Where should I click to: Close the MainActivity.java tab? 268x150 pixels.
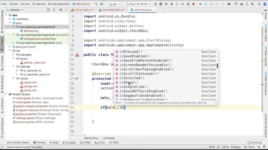point(154,10)
